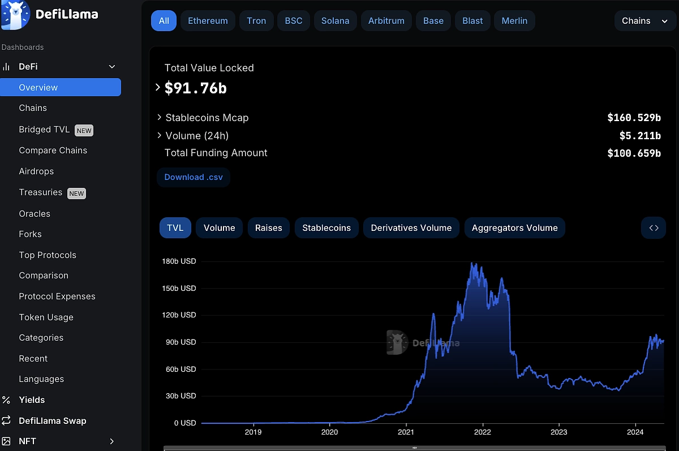Filter by Merlin chain
Image resolution: width=679 pixels, height=451 pixels.
click(514, 21)
